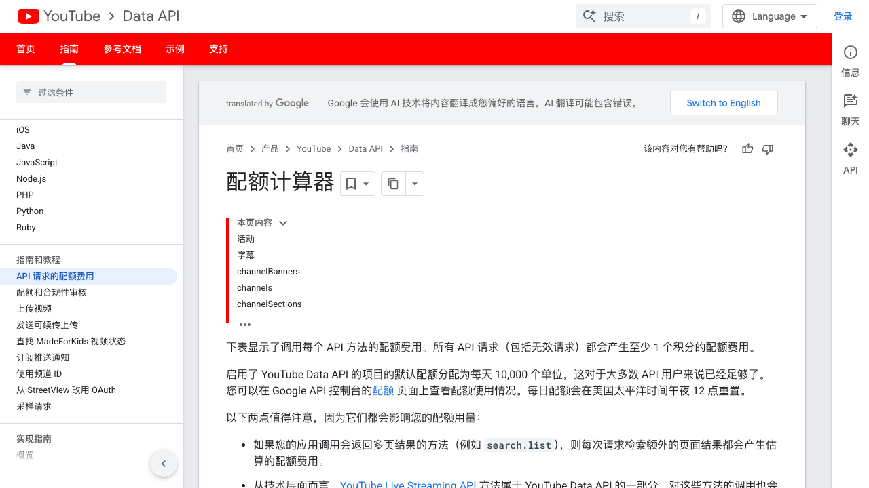Viewport: 869px width, 488px height.
Task: Jump to channelBanners section
Action: coord(268,272)
